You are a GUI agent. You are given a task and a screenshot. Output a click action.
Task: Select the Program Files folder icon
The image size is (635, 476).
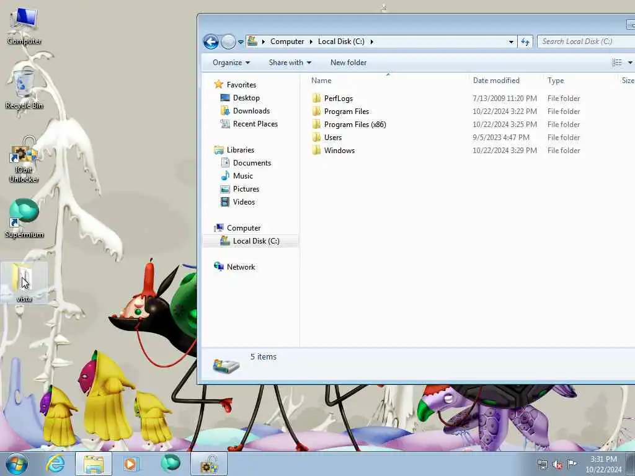pyautogui.click(x=317, y=112)
